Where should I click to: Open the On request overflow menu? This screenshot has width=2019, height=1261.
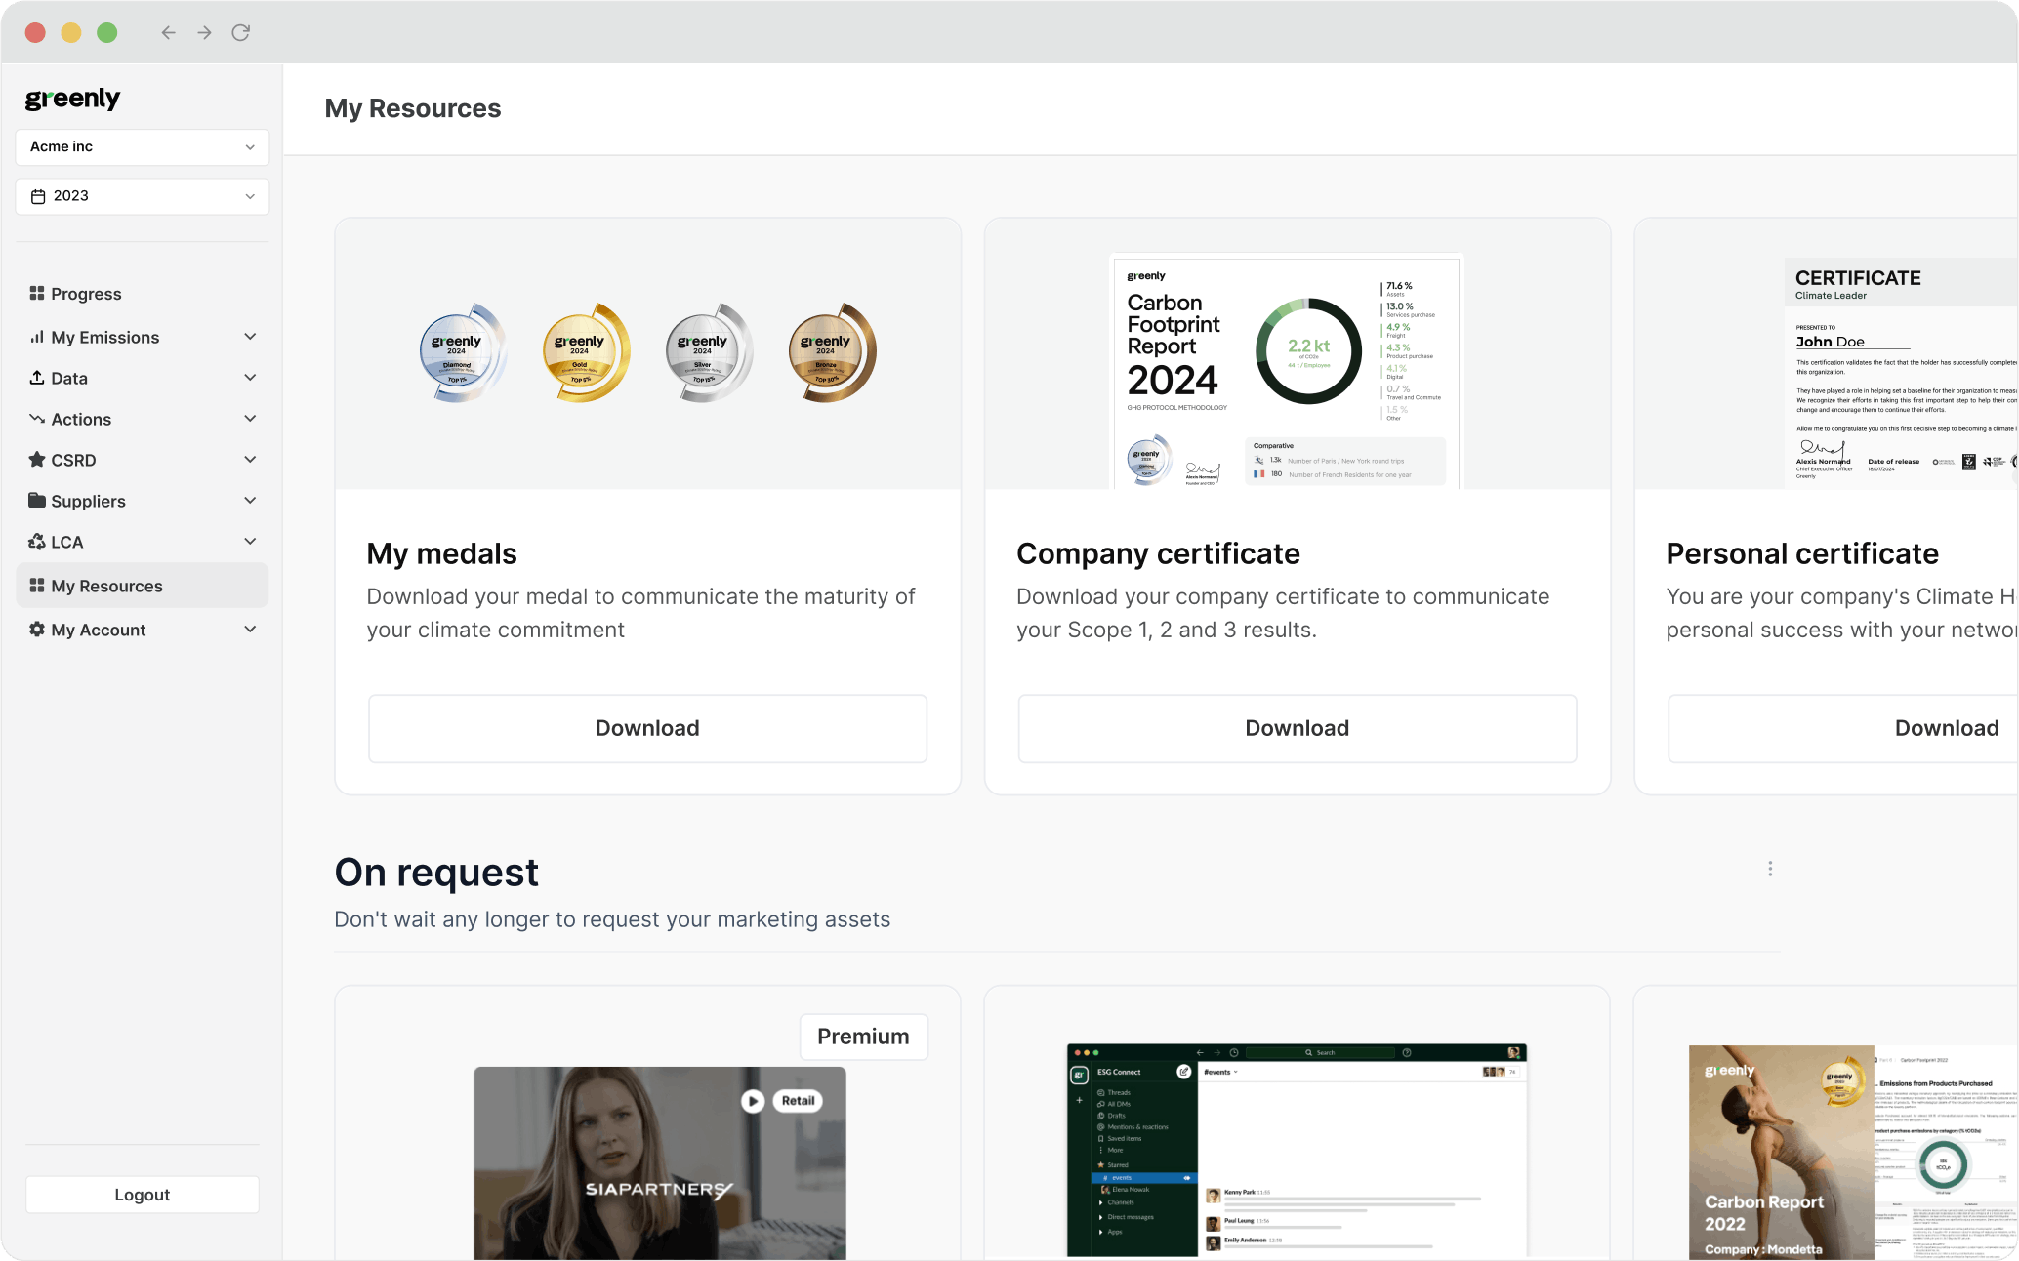[x=1770, y=869]
